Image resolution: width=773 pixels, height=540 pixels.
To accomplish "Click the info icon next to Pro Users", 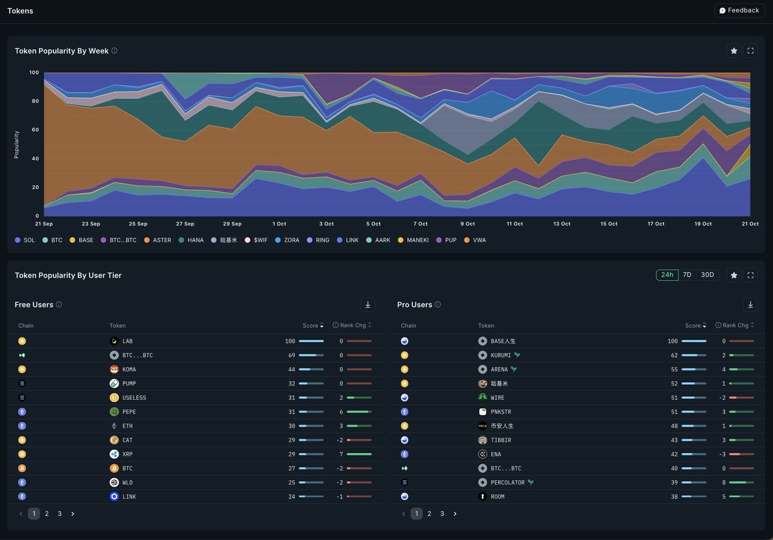I will [x=438, y=305].
